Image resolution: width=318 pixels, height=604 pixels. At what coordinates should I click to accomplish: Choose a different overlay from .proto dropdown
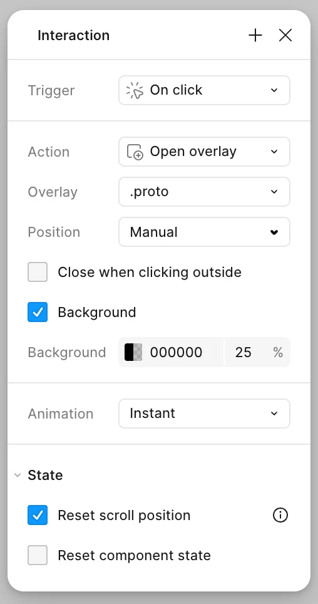pos(204,192)
